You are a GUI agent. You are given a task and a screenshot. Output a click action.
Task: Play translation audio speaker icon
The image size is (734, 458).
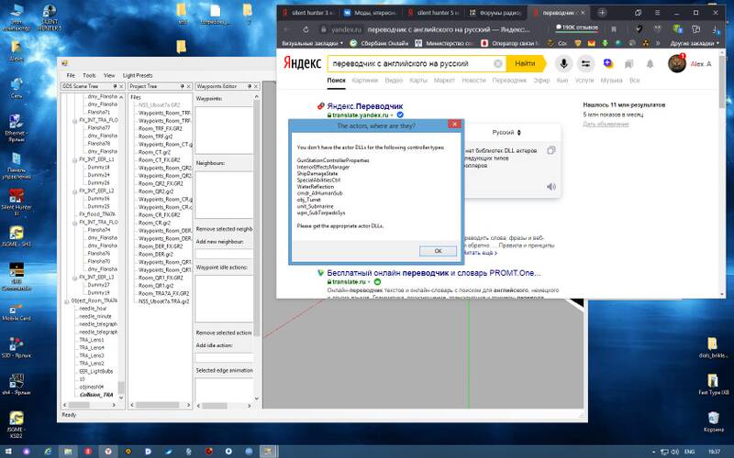551,187
